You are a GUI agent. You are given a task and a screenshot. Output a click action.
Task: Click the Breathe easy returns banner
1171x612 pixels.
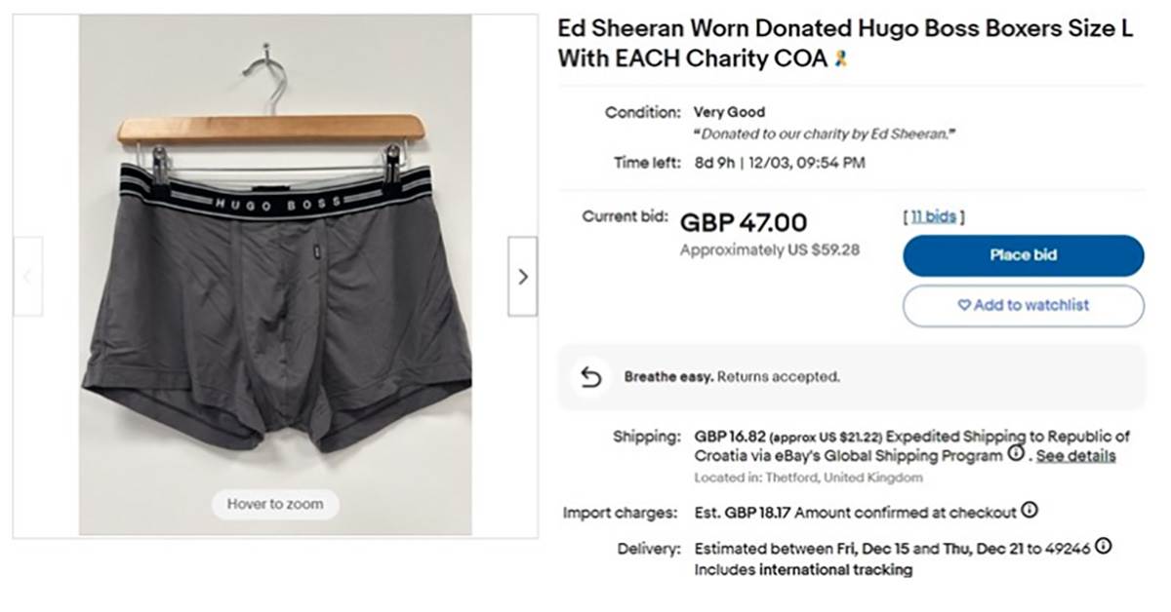click(x=850, y=376)
